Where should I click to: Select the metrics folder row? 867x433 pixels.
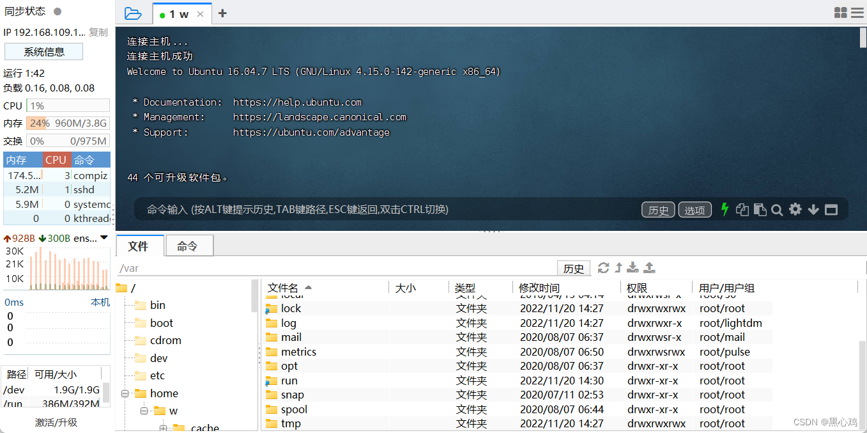[x=518, y=352]
